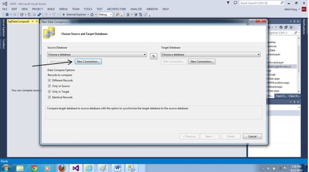Swap source and target databases button
The height and width of the screenshot is (172, 309).
point(154,56)
